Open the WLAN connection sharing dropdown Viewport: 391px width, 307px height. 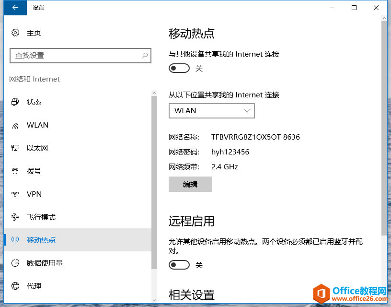[x=211, y=111]
